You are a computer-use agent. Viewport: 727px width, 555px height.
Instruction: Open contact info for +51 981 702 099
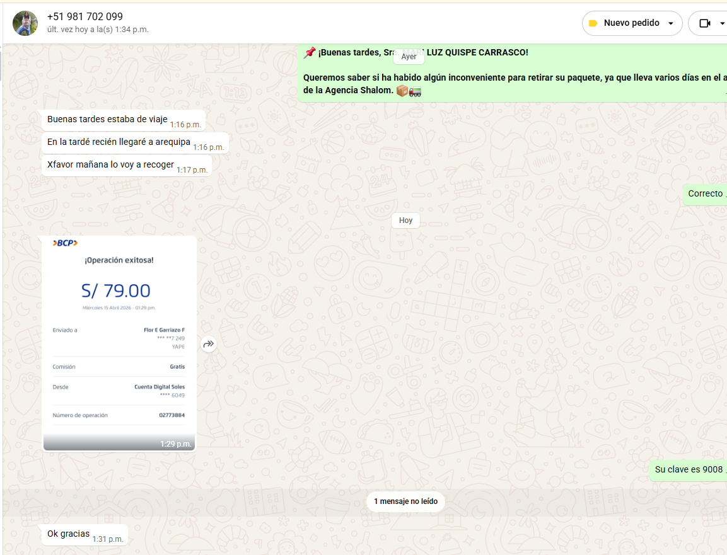click(x=85, y=17)
